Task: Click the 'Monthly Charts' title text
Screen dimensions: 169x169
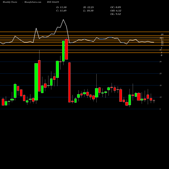Action: coord(10,2)
